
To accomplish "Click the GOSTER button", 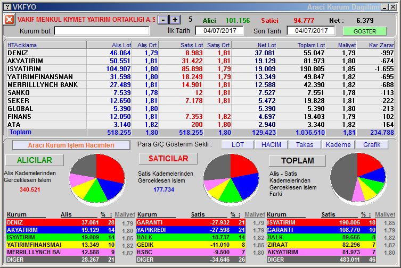I will tap(364, 31).
